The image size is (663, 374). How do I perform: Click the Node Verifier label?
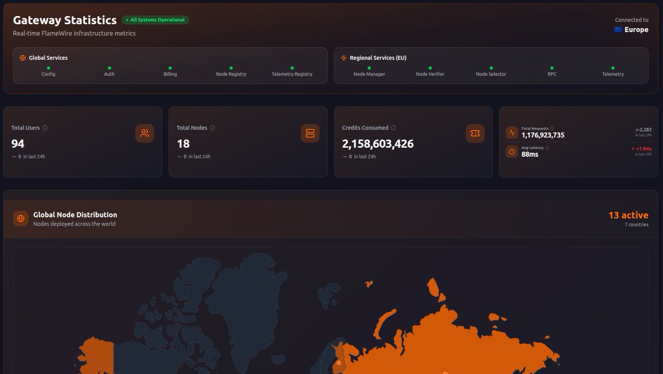tap(430, 74)
